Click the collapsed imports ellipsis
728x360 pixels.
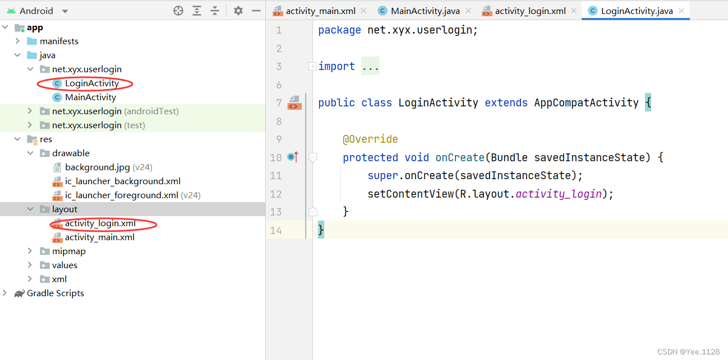pyautogui.click(x=370, y=66)
